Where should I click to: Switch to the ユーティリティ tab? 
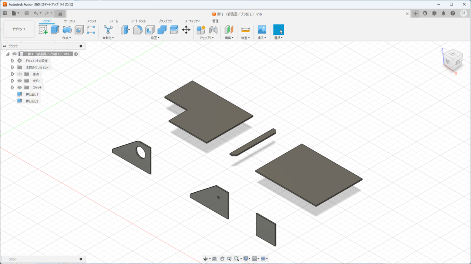[192, 21]
